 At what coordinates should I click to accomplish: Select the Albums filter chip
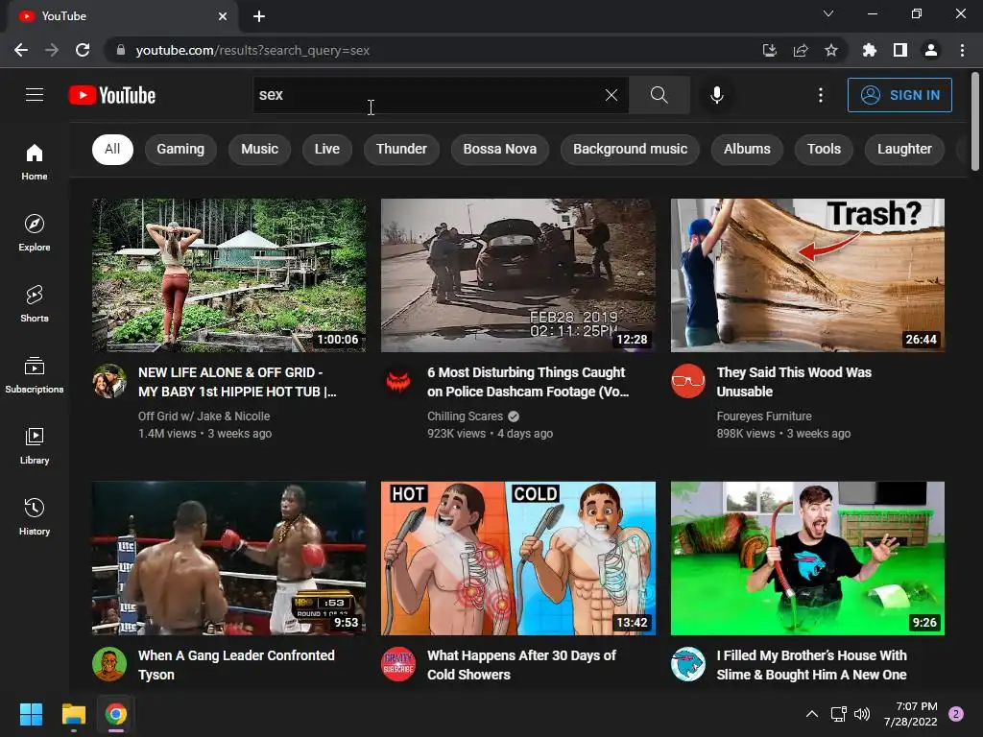point(747,149)
